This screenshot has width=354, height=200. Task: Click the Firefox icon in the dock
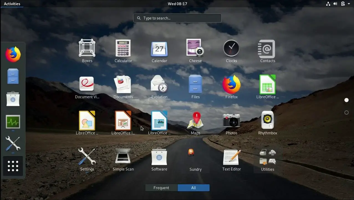[13, 54]
